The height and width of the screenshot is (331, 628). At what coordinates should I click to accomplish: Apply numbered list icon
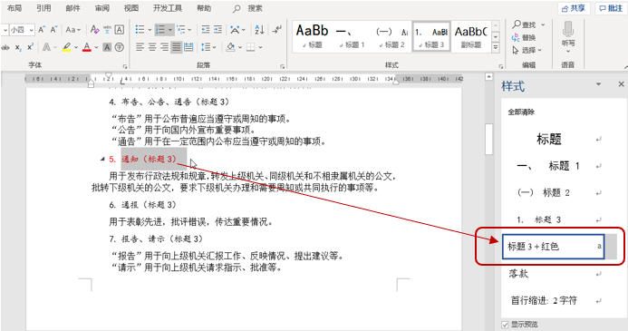pyautogui.click(x=160, y=29)
